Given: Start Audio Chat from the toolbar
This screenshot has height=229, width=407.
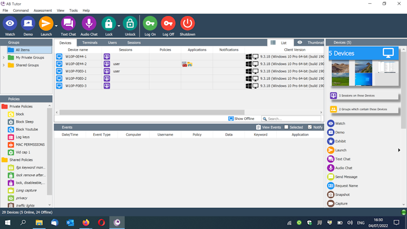Looking at the screenshot, I should coord(89,24).
